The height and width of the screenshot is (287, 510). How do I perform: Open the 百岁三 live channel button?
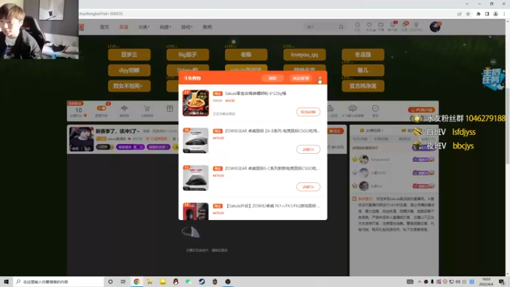pyautogui.click(x=129, y=55)
